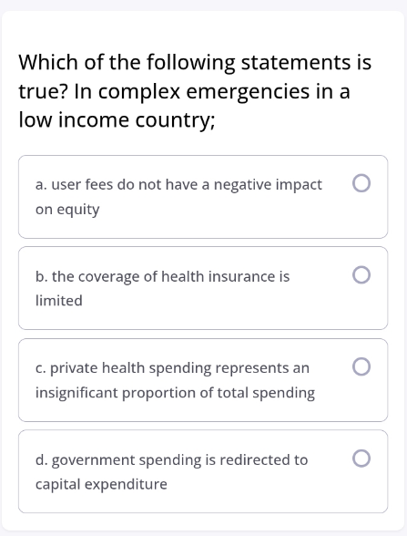Select radio button for option c
The height and width of the screenshot is (536, 407).
tap(361, 366)
